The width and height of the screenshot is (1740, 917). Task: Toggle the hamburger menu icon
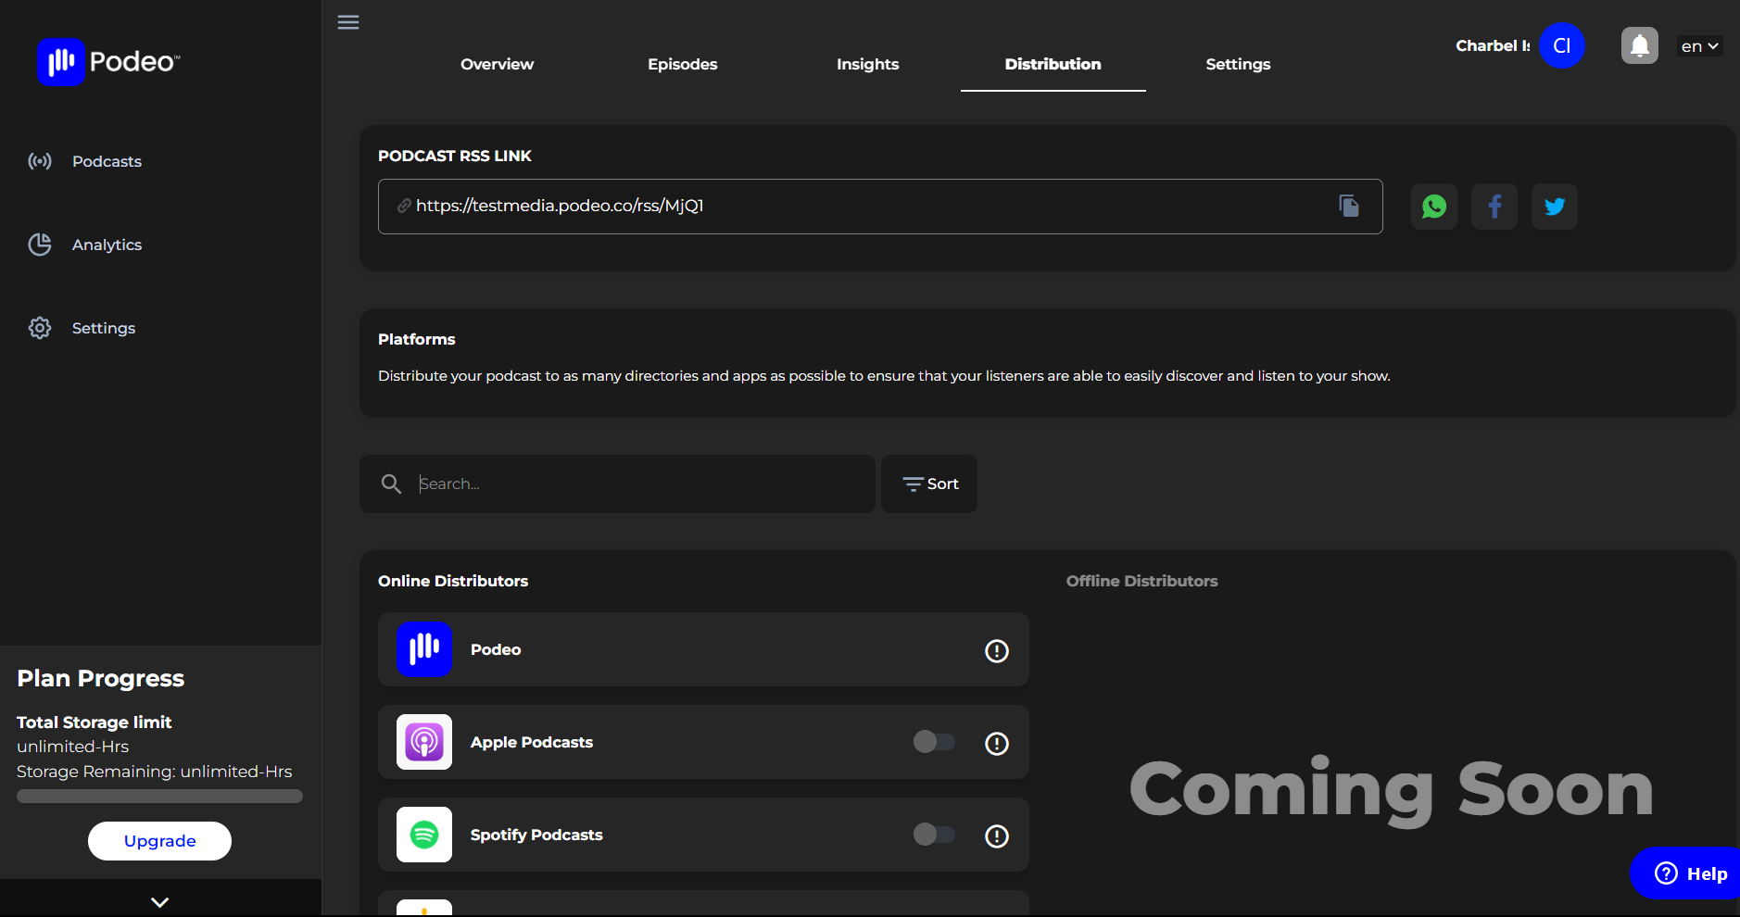[348, 22]
